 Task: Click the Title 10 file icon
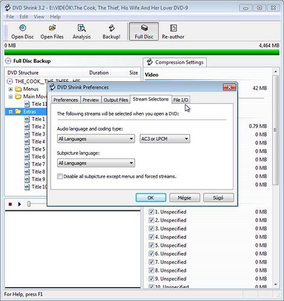coord(27,187)
